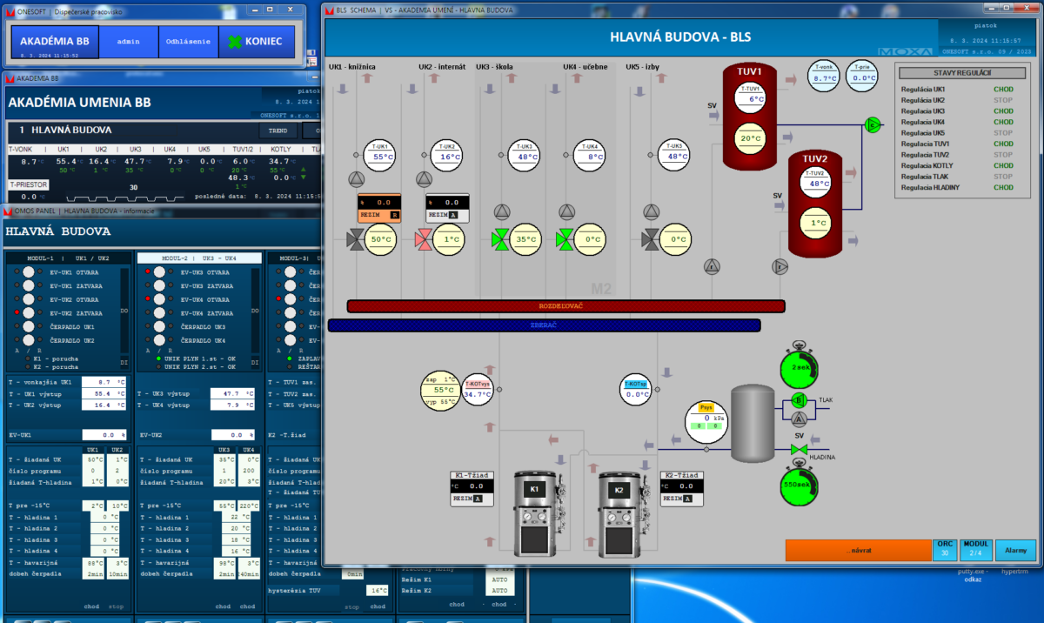Select the UK5 circulation pump symbol
The height and width of the screenshot is (623, 1044).
[651, 211]
